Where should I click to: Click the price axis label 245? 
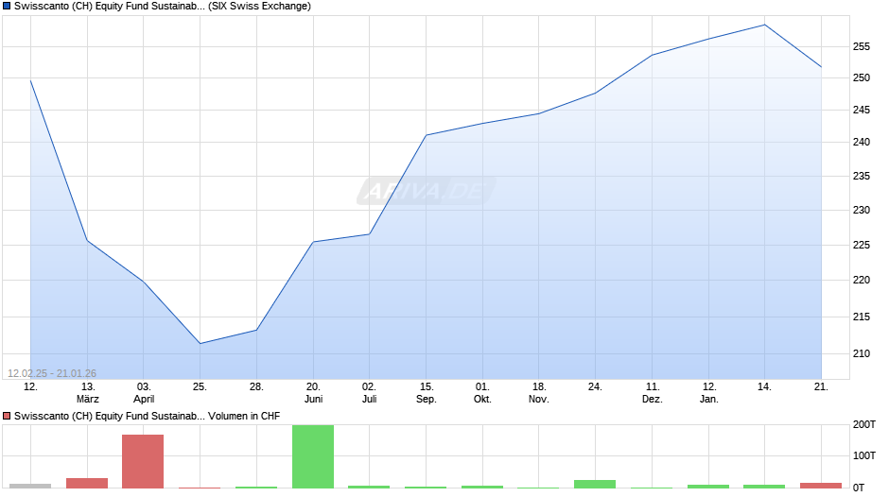[x=862, y=110]
